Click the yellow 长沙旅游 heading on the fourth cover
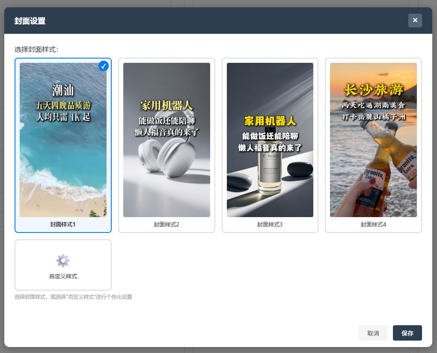Screen dimensions: 437x353 [374, 90]
